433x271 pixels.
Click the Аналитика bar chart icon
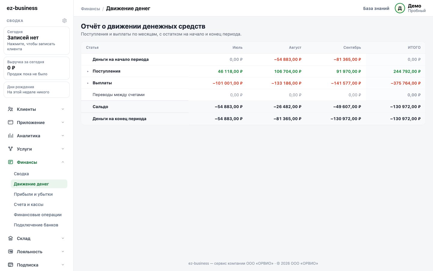pyautogui.click(x=11, y=136)
